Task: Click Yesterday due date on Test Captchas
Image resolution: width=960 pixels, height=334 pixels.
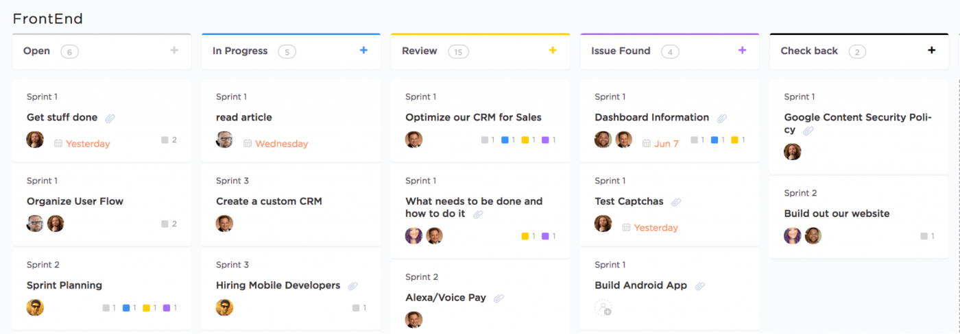Action: point(656,228)
